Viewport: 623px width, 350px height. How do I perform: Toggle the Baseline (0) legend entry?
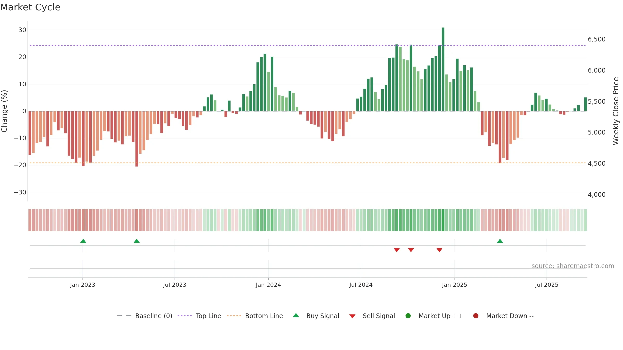(145, 316)
